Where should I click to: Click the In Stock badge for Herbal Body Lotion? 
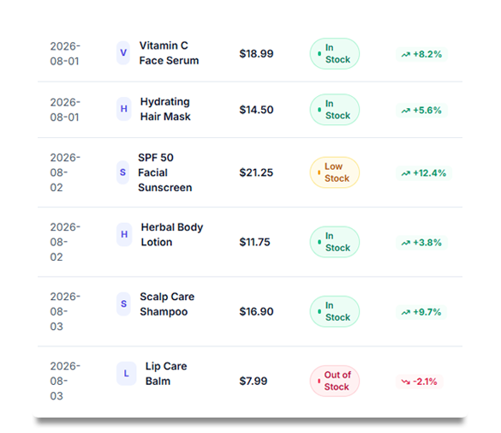[x=335, y=242]
